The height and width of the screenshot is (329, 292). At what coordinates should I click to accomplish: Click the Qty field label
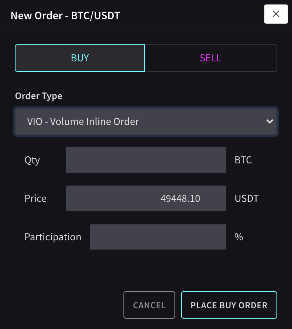point(32,160)
